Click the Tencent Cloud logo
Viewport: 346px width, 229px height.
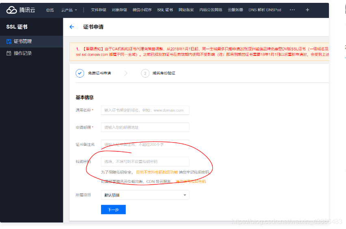click(21, 10)
